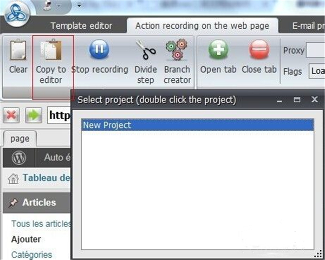This screenshot has height=260, width=325.
Task: Click the Copy to editor icon
Action: pos(50,50)
